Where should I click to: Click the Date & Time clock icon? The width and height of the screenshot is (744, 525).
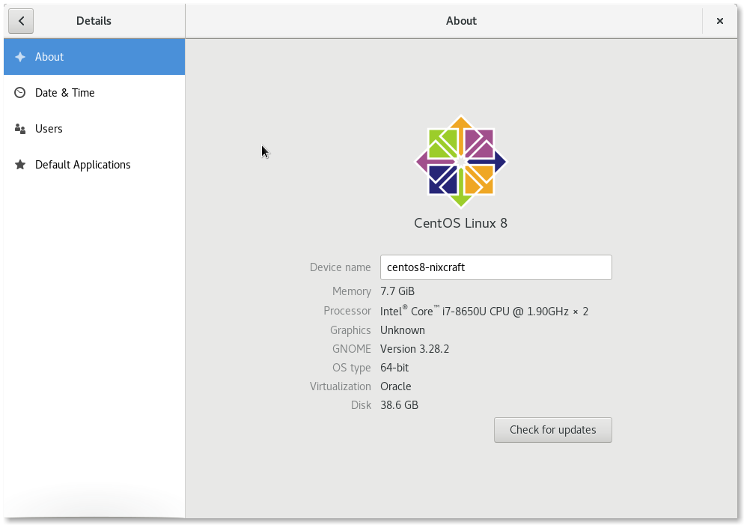pyautogui.click(x=20, y=93)
